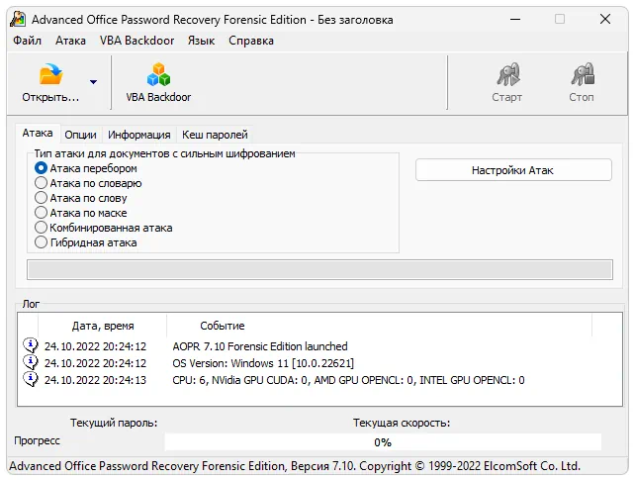
Task: Open the Файл menu
Action: pos(27,41)
